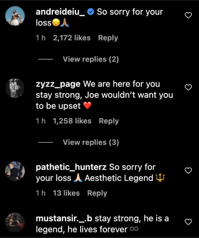The image size is (199, 238).
Task: Like zyzz_page's comment with the heart
Action: [188, 87]
